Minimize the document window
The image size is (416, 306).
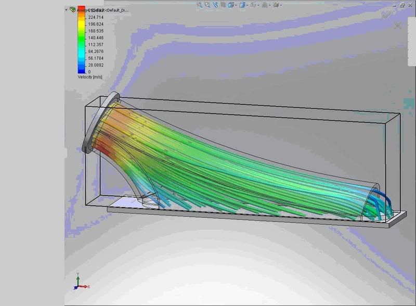point(395,5)
